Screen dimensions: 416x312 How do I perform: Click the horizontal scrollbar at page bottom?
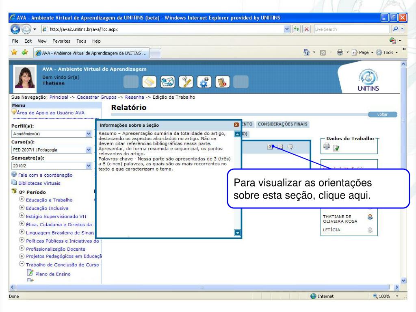(x=203, y=287)
